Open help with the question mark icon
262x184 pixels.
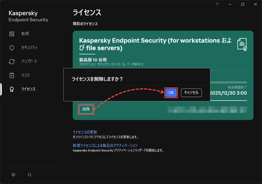pos(217,4)
